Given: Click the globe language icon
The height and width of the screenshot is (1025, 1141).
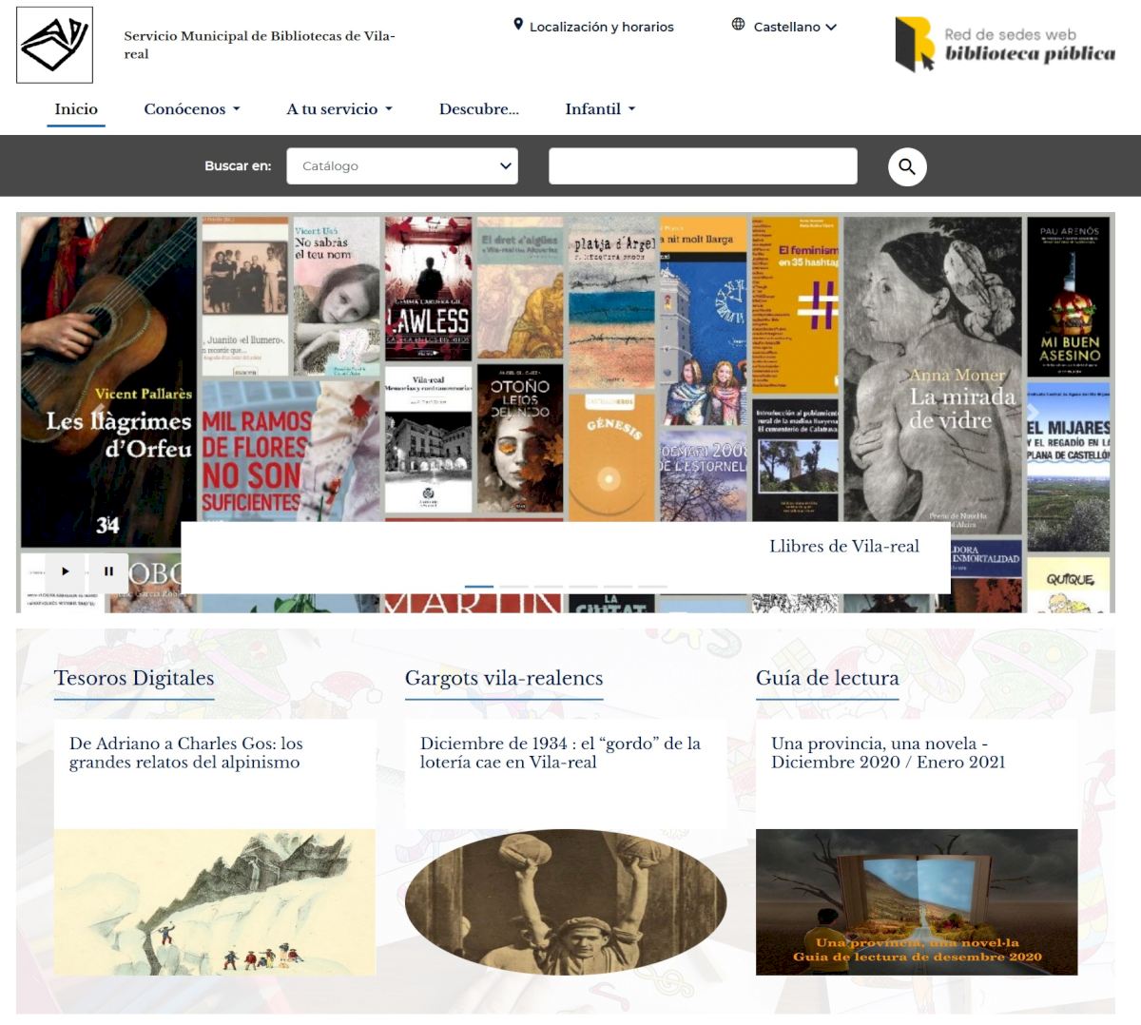Looking at the screenshot, I should [738, 25].
